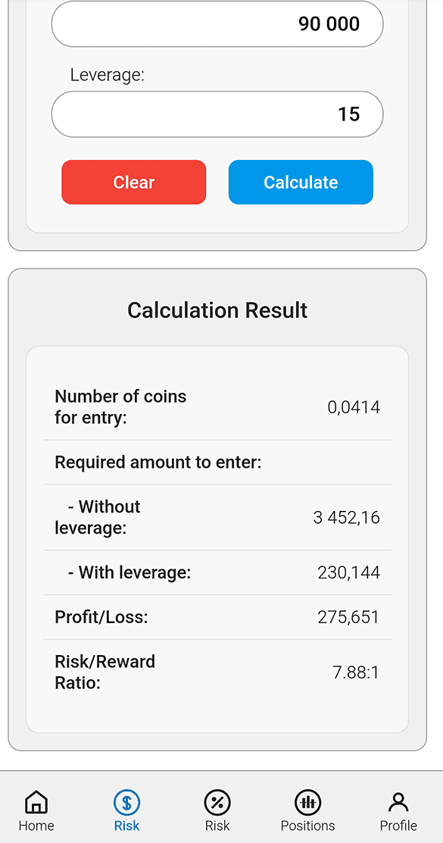Open the Positions chart icon
The width and height of the screenshot is (443, 843).
click(307, 802)
